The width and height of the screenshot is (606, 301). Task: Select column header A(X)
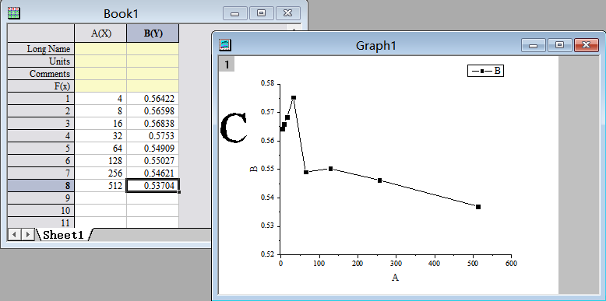(100, 33)
